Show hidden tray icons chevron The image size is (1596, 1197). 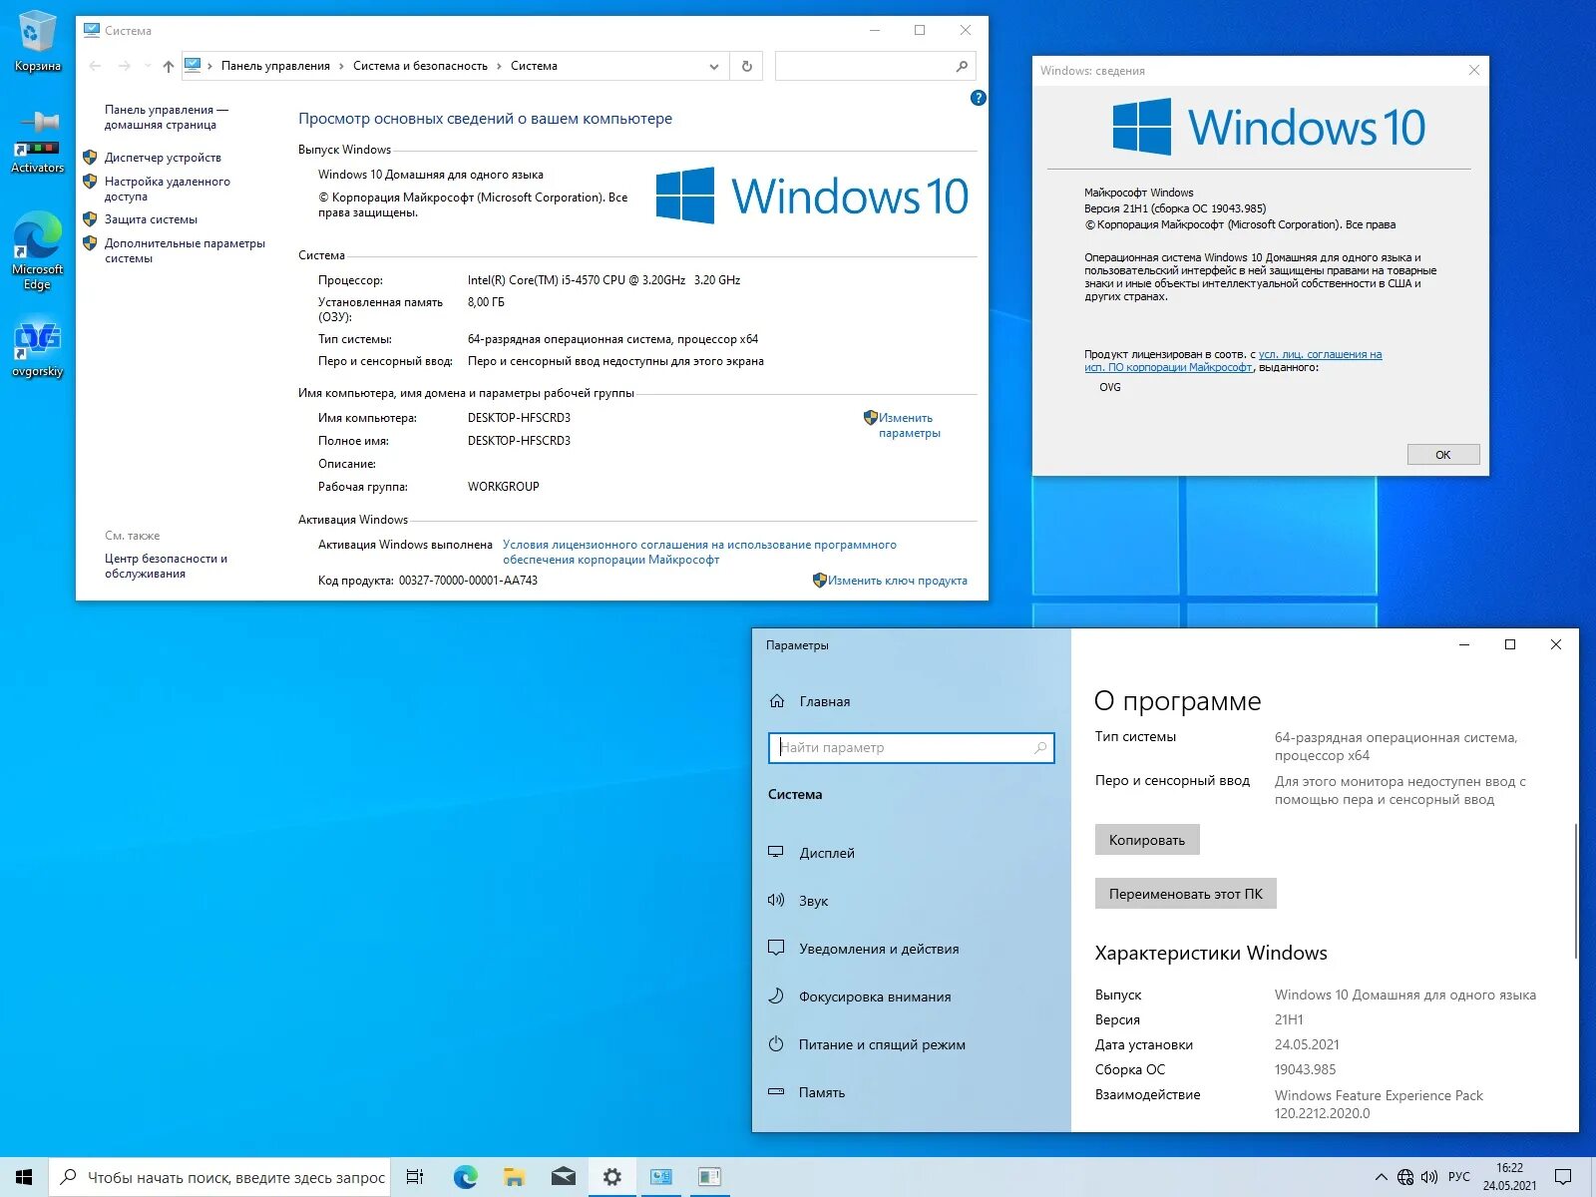(x=1381, y=1177)
